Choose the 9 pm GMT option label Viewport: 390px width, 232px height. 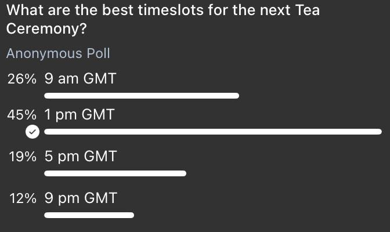[x=81, y=198]
